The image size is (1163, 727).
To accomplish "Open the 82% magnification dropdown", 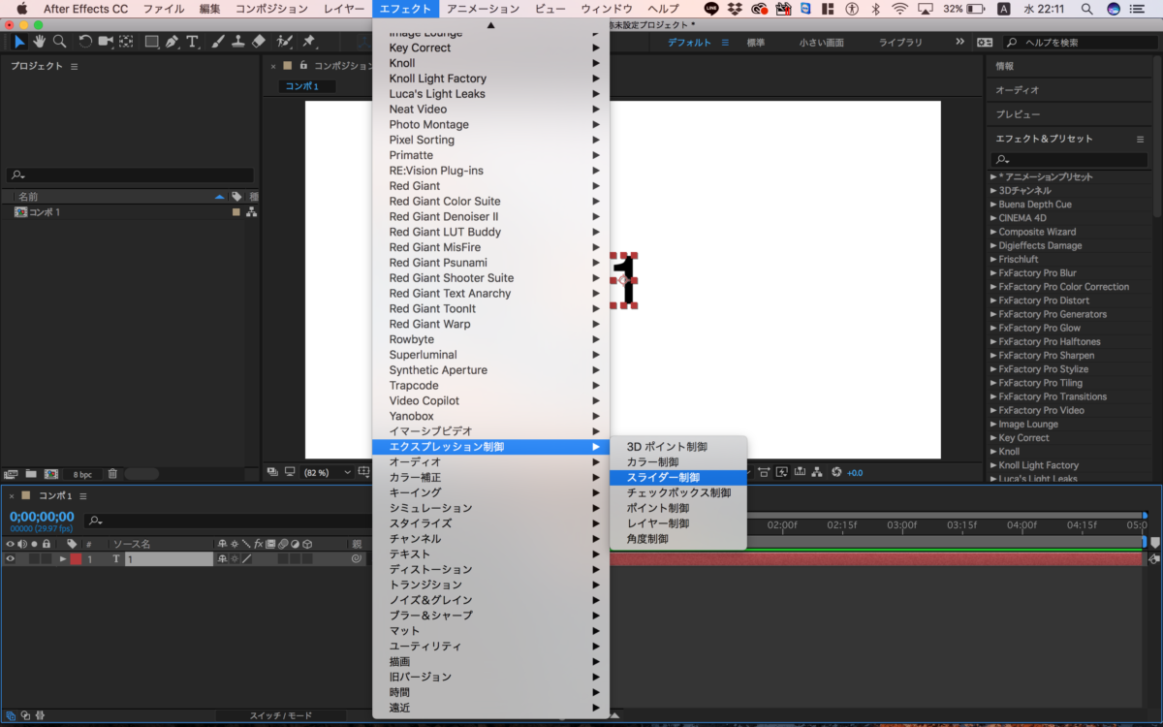I will [329, 473].
